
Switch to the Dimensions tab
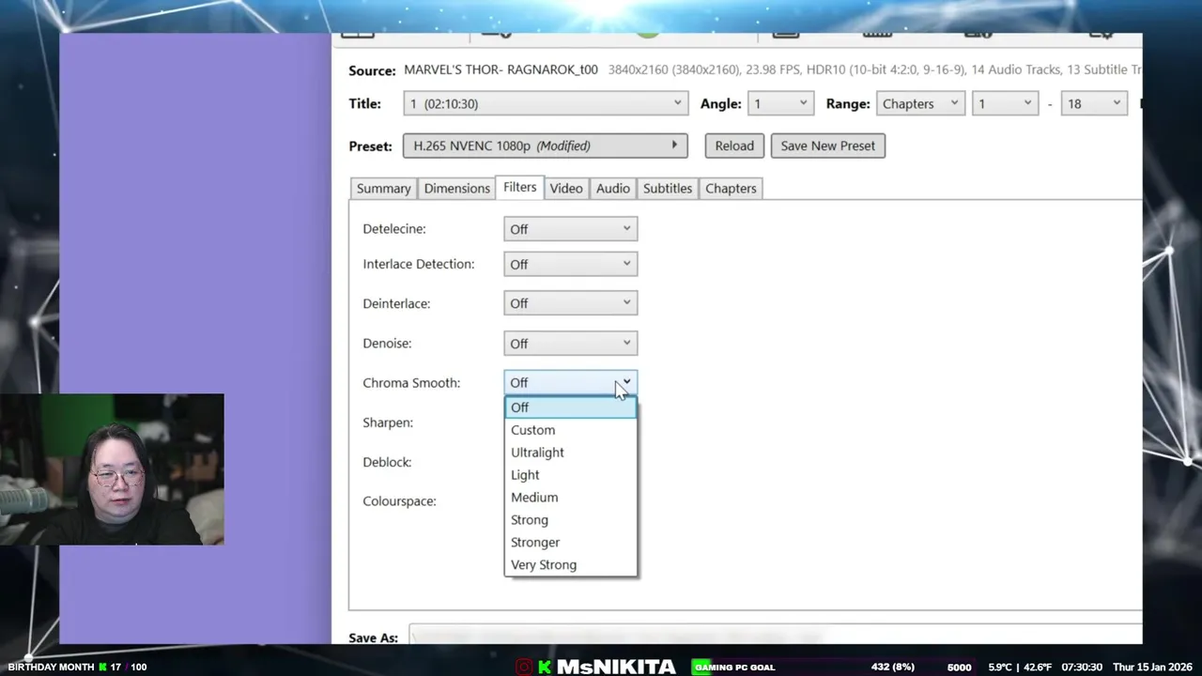click(x=456, y=188)
